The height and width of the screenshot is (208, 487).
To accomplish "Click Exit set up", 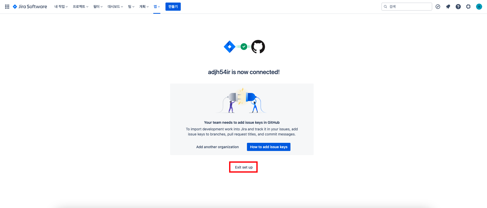I will pos(244,167).
